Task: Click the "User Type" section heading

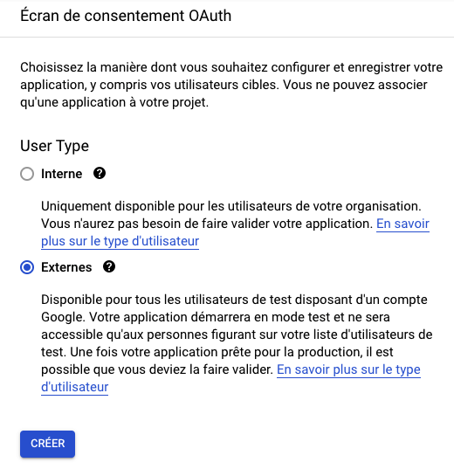Action: click(x=54, y=146)
